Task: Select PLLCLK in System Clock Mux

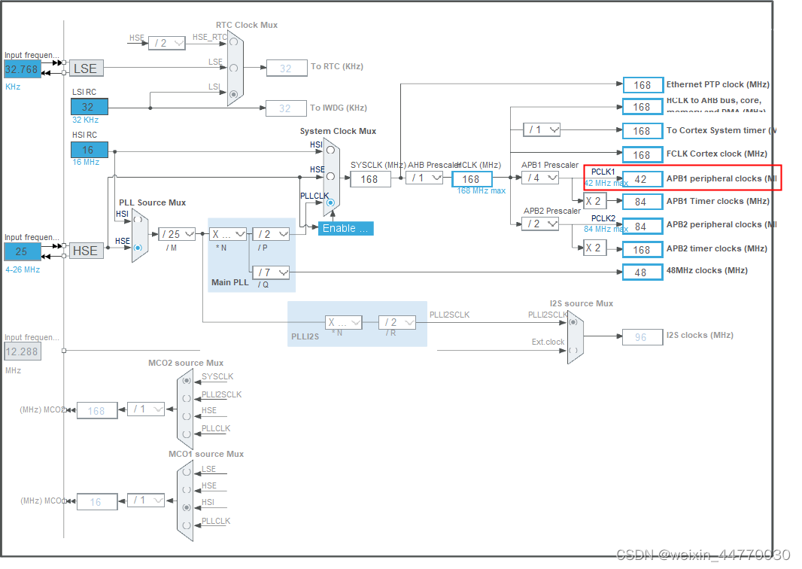Action: (330, 202)
